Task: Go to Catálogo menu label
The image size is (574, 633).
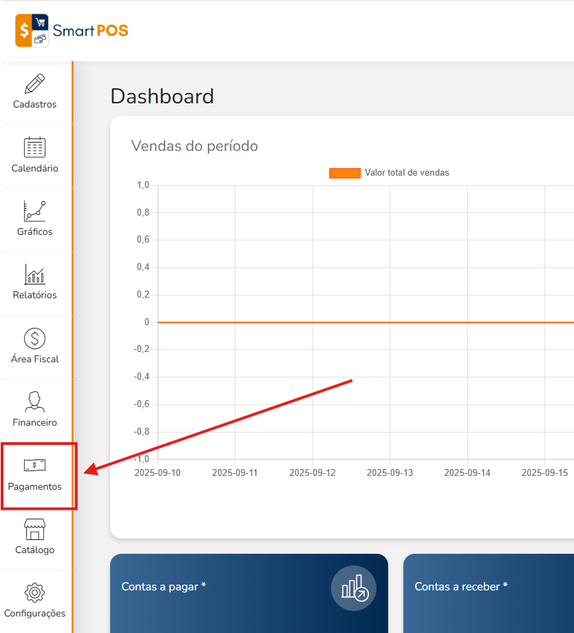Action: [x=34, y=550]
